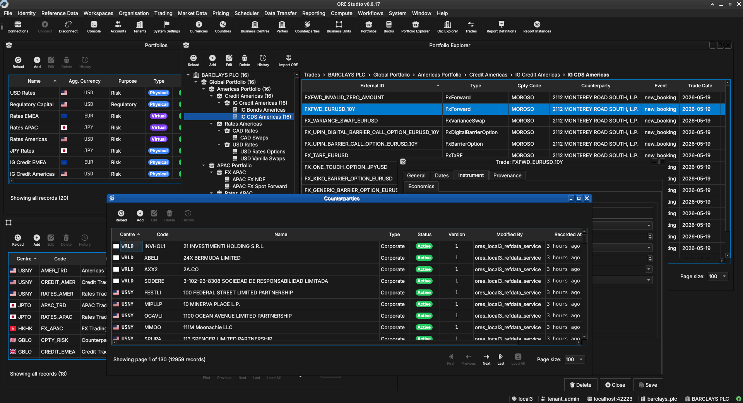The image size is (743, 403).
Task: Click Edit in Portfolio Explorer toolbar
Action: [229, 61]
